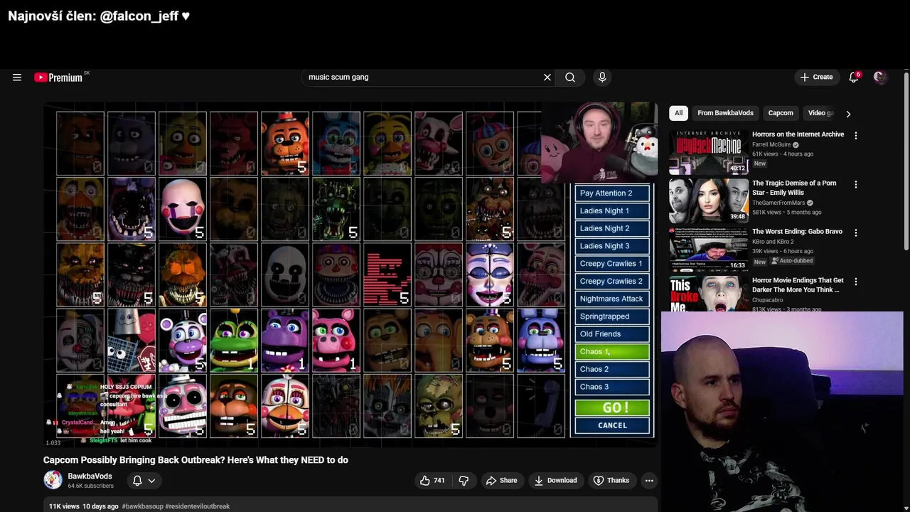Screen dimensions: 910x512
Task: Clear the search box with X icon
Action: point(547,78)
